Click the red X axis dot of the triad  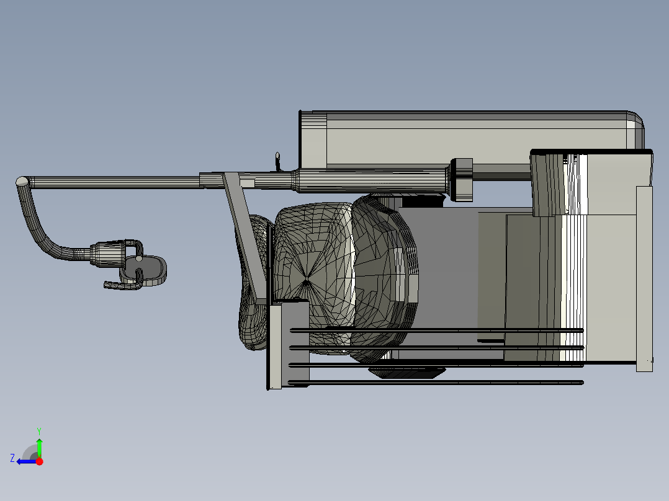(x=40, y=461)
